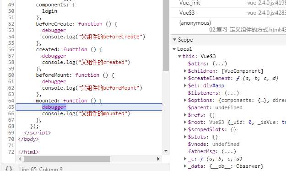Click the horizontal scrollbar thumb
This screenshot has height=171, width=286.
coord(67,159)
